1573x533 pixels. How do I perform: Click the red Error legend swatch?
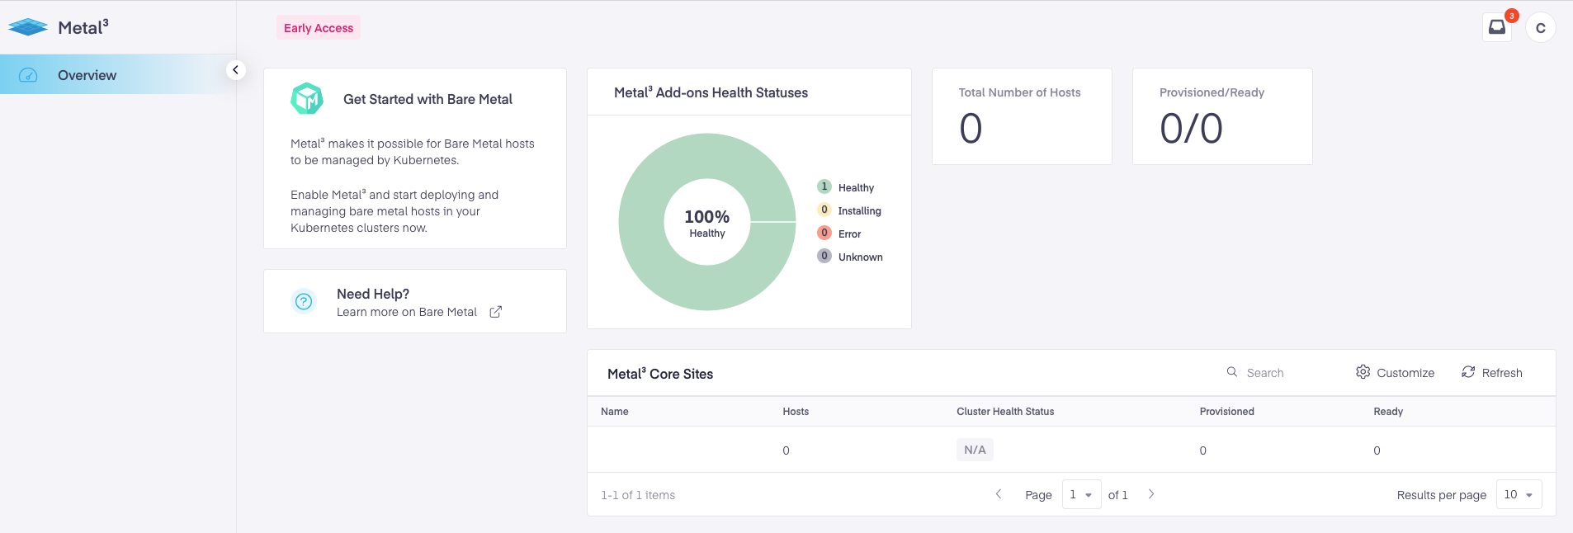824,233
